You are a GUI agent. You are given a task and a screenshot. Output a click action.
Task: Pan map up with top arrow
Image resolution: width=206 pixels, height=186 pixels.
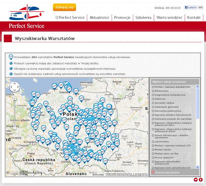point(15,84)
